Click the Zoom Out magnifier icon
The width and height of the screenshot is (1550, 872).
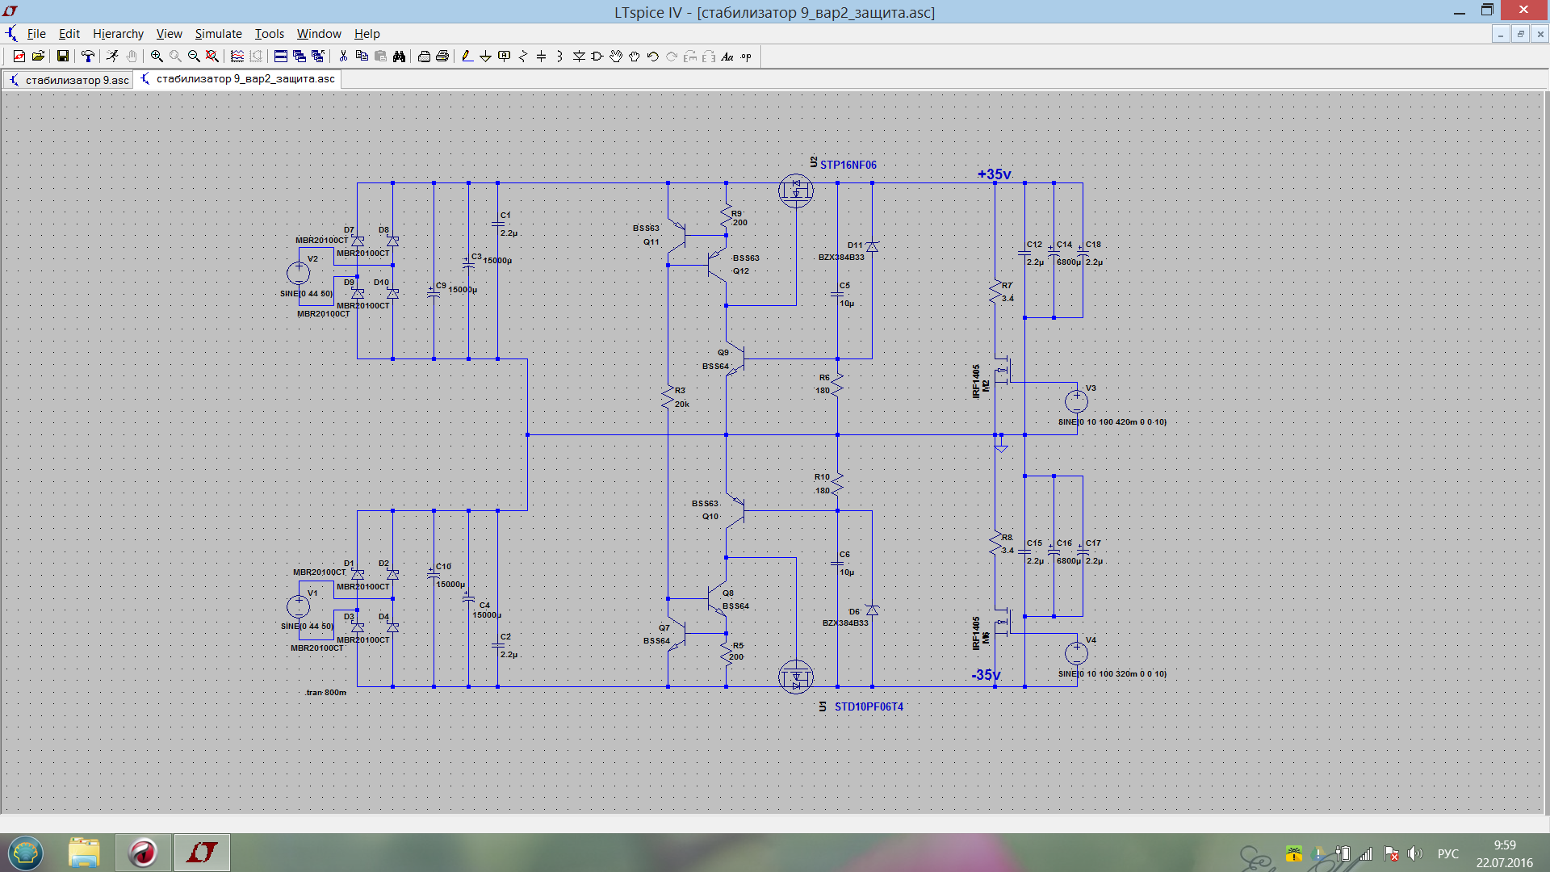coord(194,57)
